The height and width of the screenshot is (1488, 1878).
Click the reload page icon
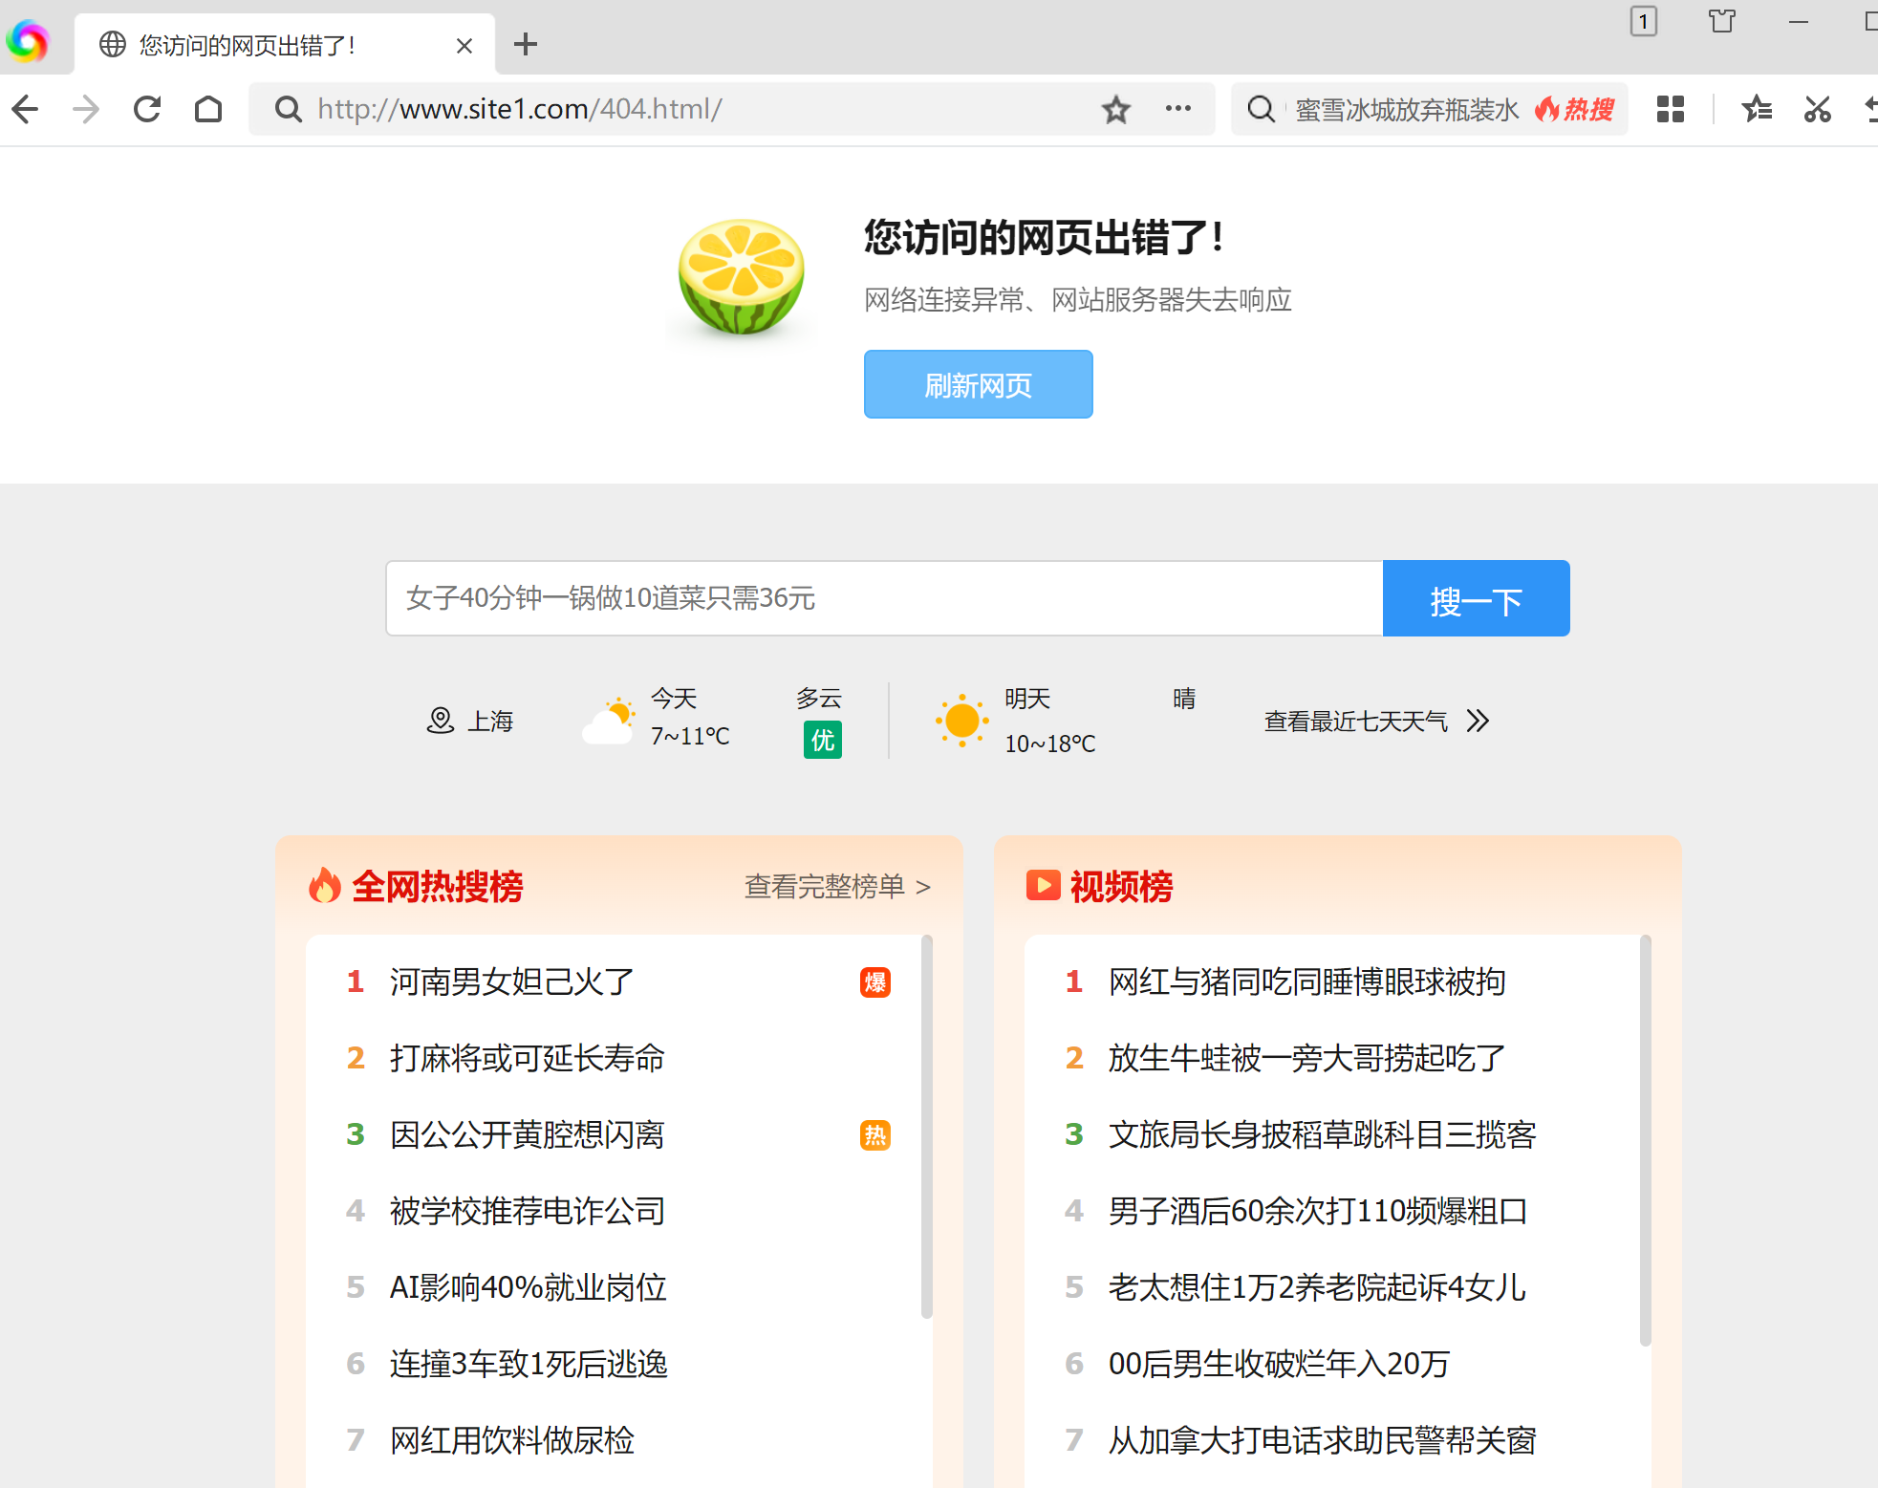[147, 109]
